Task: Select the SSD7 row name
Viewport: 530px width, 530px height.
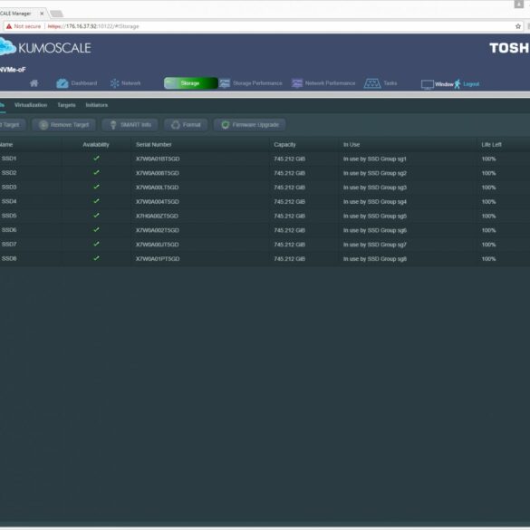Action: click(9, 244)
